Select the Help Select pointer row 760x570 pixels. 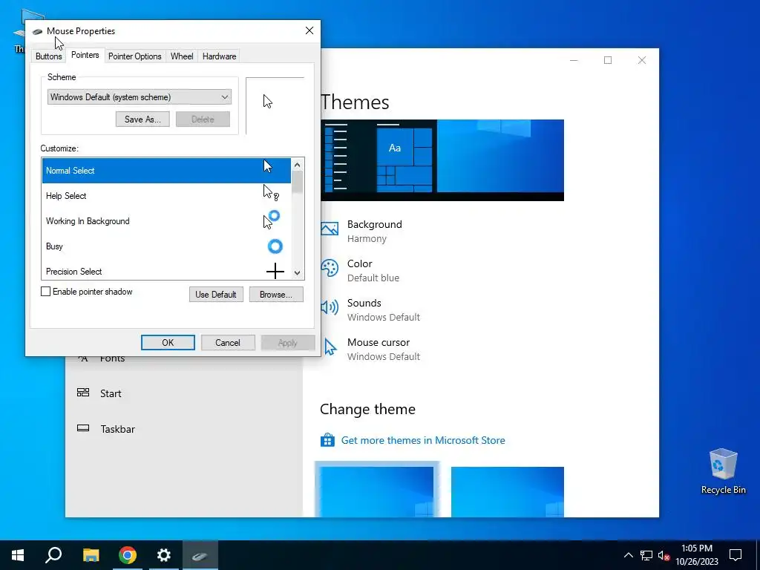coord(166,196)
